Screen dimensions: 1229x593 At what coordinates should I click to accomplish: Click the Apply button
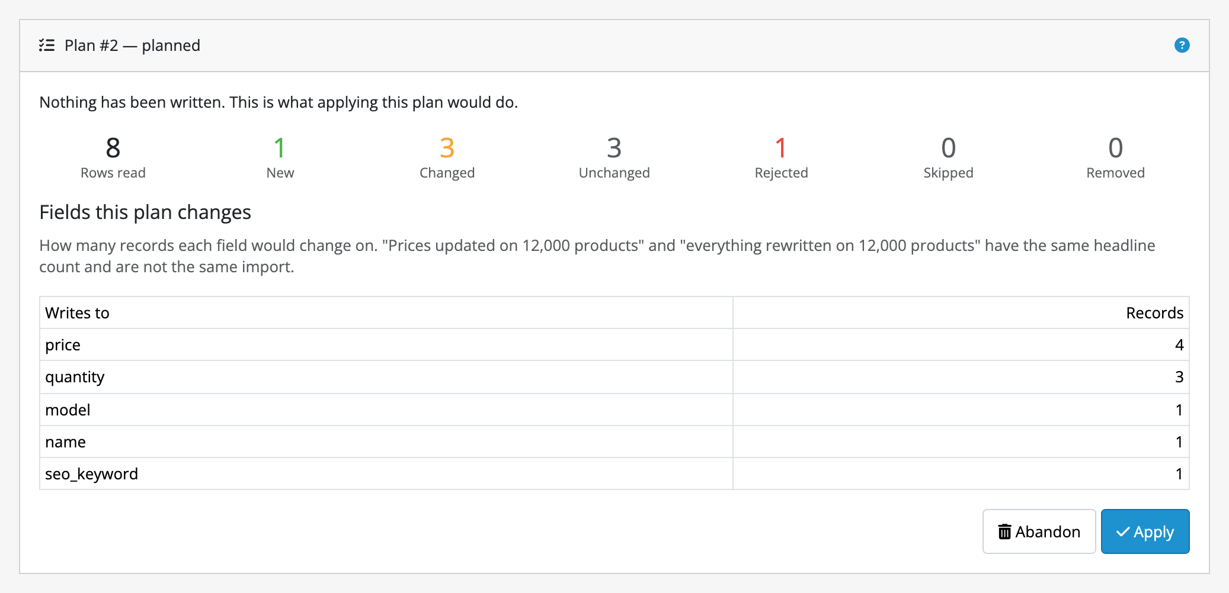1145,531
